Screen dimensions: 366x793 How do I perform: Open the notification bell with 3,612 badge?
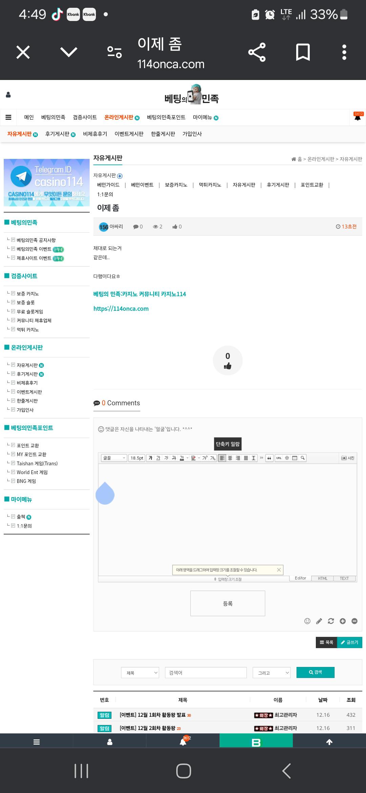click(x=358, y=117)
